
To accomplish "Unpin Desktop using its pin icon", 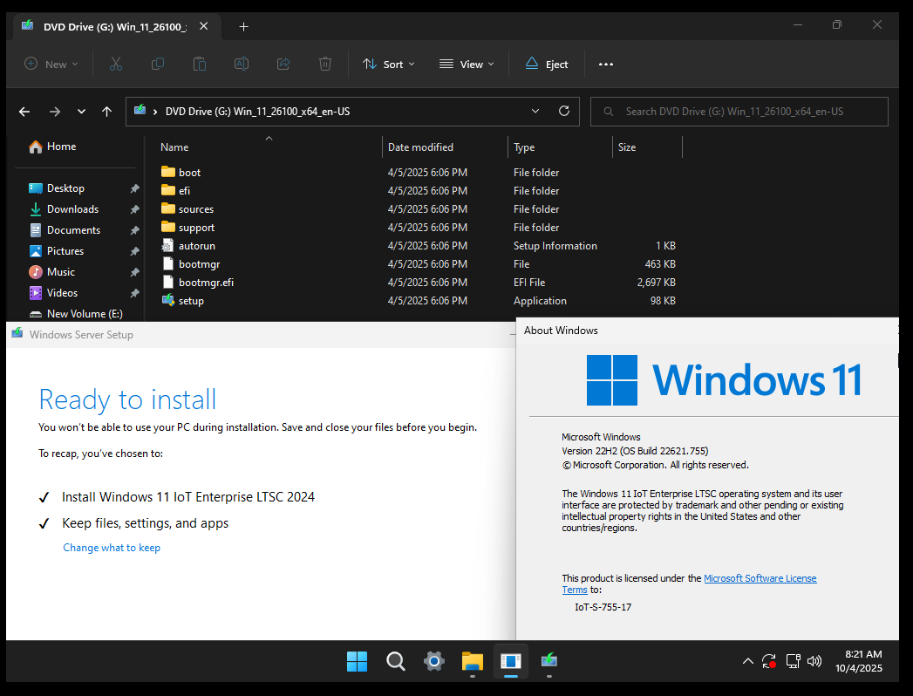I will coord(134,188).
